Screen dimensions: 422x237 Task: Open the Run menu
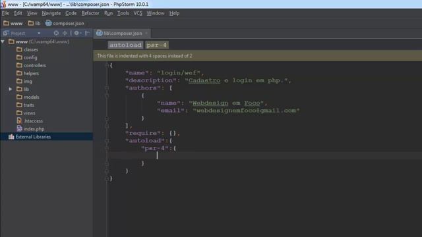[x=108, y=13]
